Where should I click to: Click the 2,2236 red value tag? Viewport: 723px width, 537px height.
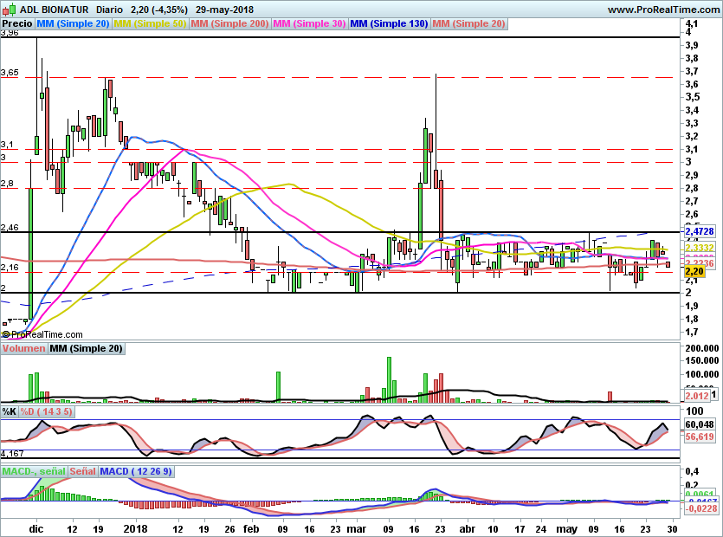(x=699, y=263)
